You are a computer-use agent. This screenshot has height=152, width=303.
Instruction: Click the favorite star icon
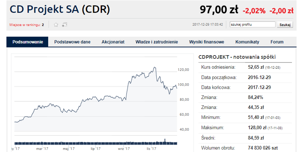(56, 25)
